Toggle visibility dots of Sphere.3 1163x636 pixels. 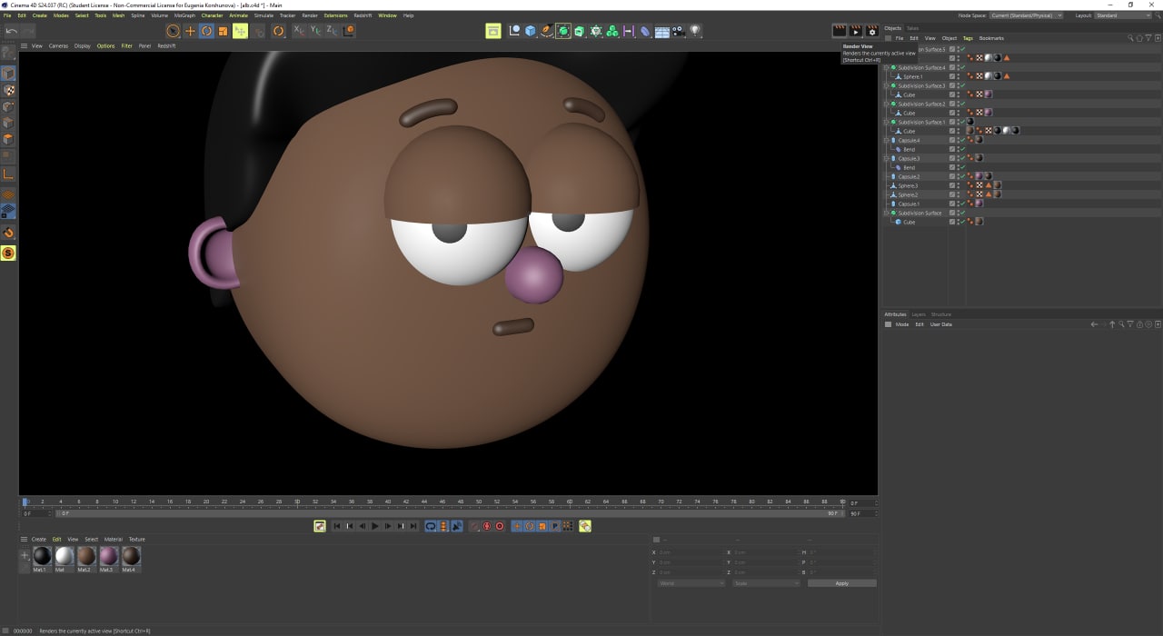958,185
